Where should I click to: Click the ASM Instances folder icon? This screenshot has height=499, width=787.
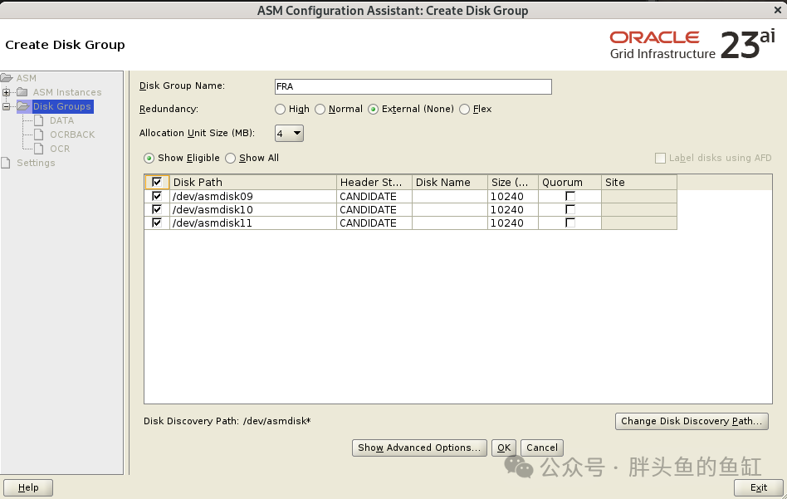pyautogui.click(x=22, y=92)
